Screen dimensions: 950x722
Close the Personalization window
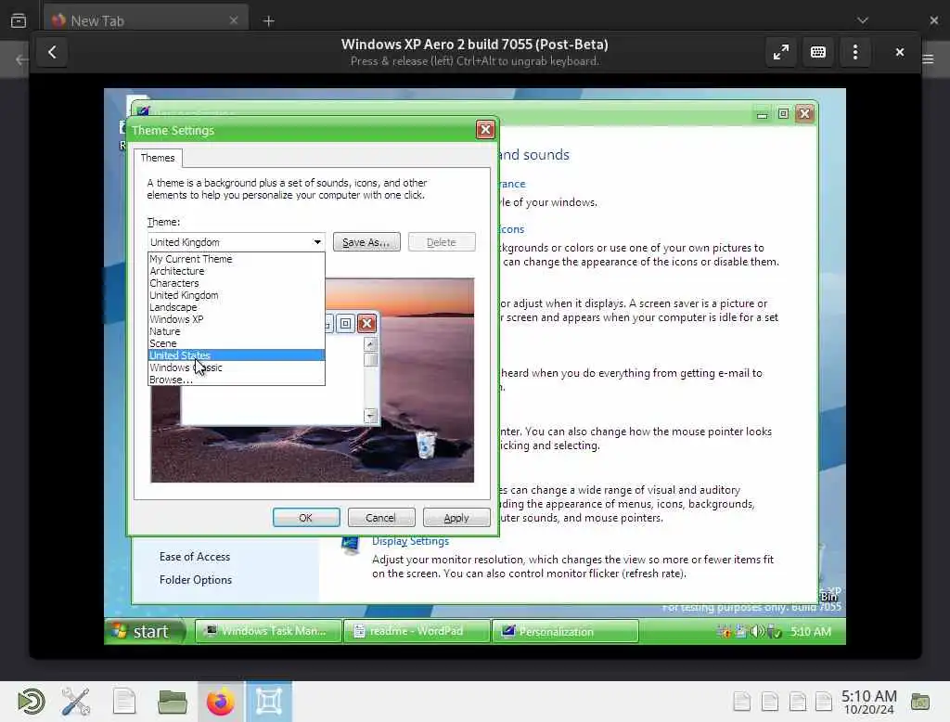click(804, 114)
